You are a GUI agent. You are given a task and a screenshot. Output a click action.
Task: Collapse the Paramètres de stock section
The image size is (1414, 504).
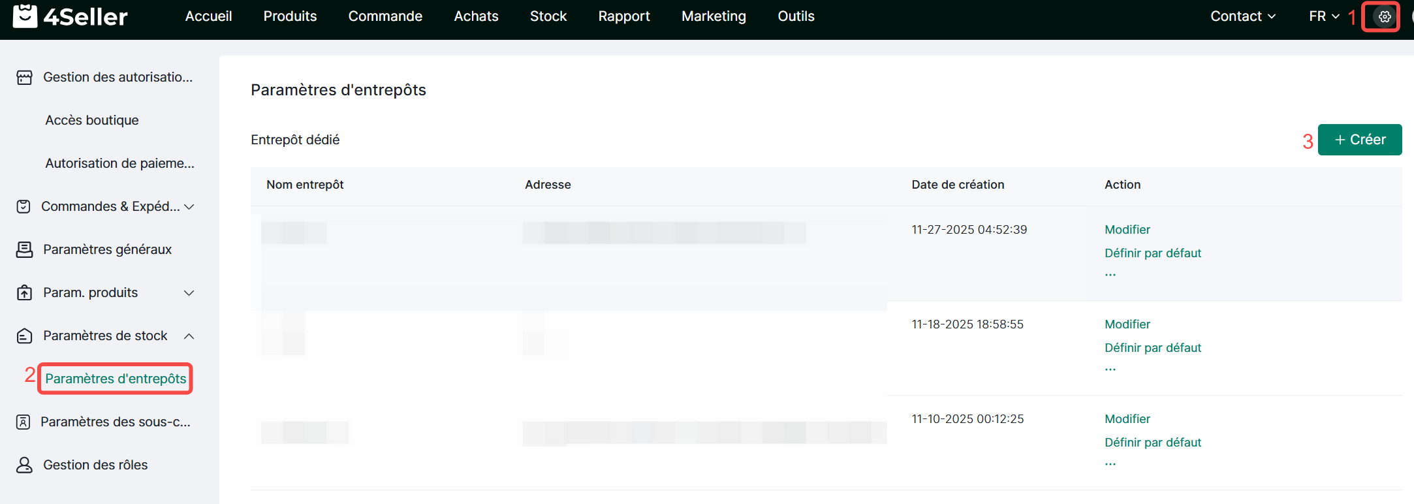pos(189,336)
